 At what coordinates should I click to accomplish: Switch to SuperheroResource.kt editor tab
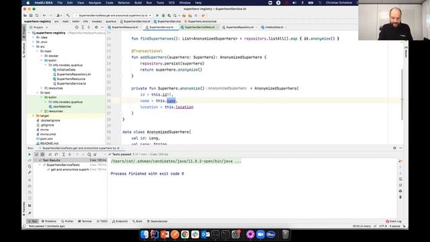[x=124, y=27]
